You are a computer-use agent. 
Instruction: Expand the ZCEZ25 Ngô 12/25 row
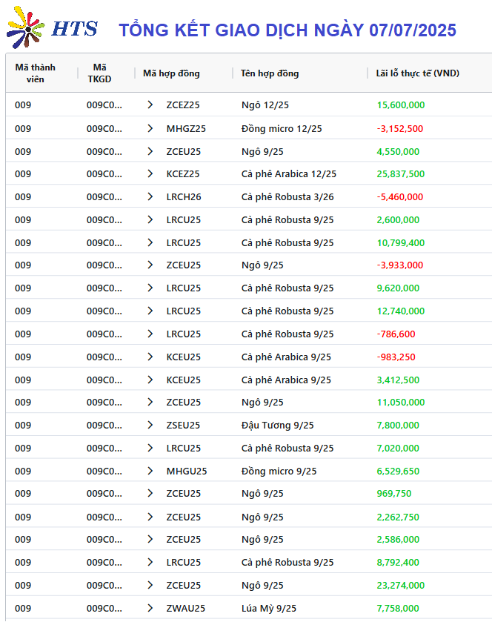pos(150,105)
